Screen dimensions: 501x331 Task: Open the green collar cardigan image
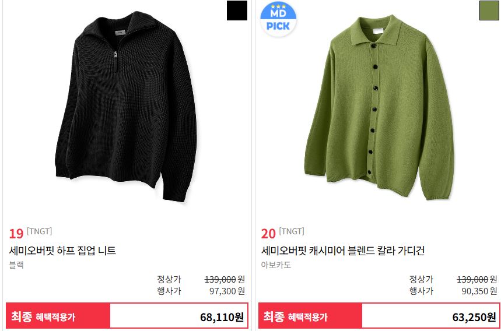point(379,107)
